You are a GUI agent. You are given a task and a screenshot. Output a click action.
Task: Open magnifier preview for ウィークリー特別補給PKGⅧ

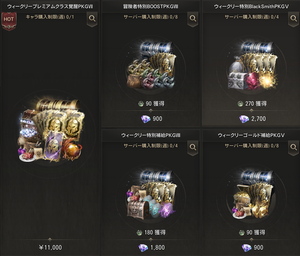coord(193,148)
